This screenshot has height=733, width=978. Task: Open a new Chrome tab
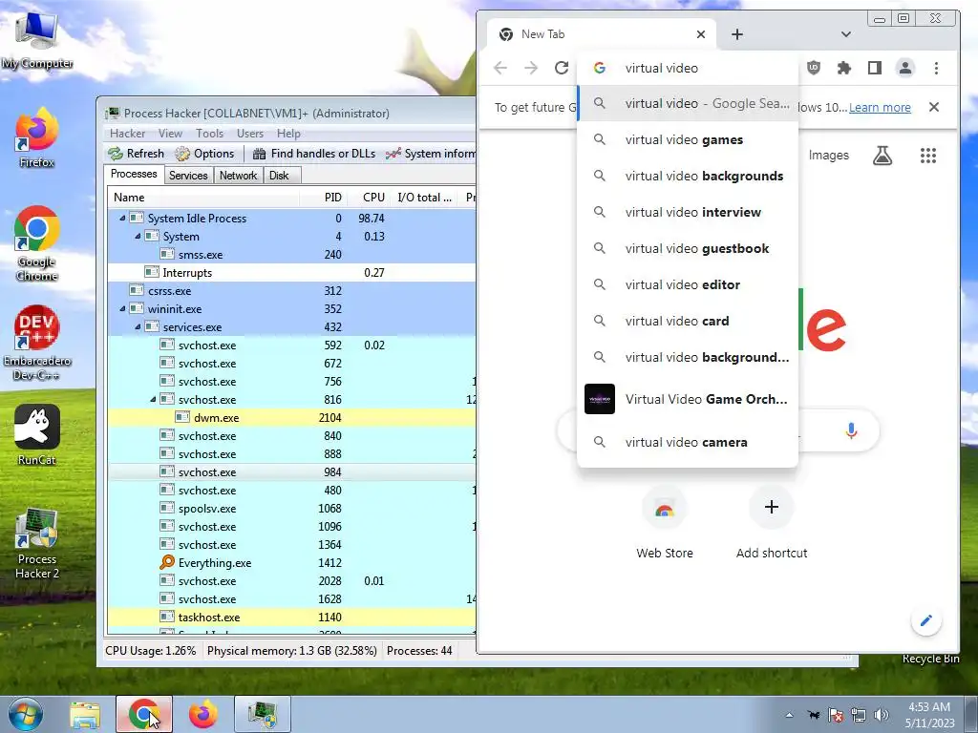click(737, 34)
